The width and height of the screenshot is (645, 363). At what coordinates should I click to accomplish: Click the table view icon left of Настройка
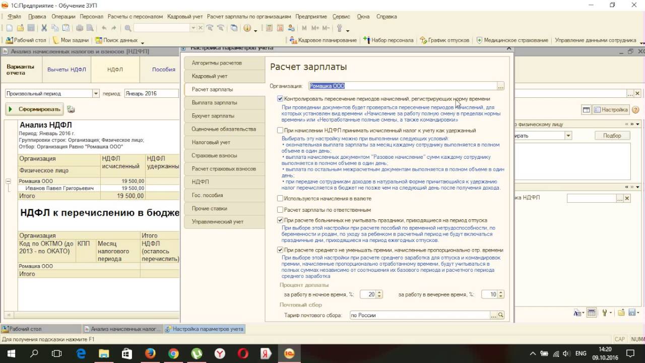pyautogui.click(x=586, y=109)
